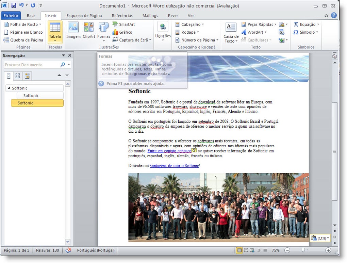Switch to the Referências tab
Image resolution: width=347 pixels, height=263 pixels.
pos(122,16)
